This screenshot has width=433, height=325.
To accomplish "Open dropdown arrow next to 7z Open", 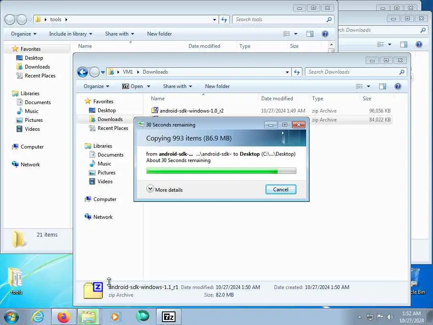I will (148, 86).
